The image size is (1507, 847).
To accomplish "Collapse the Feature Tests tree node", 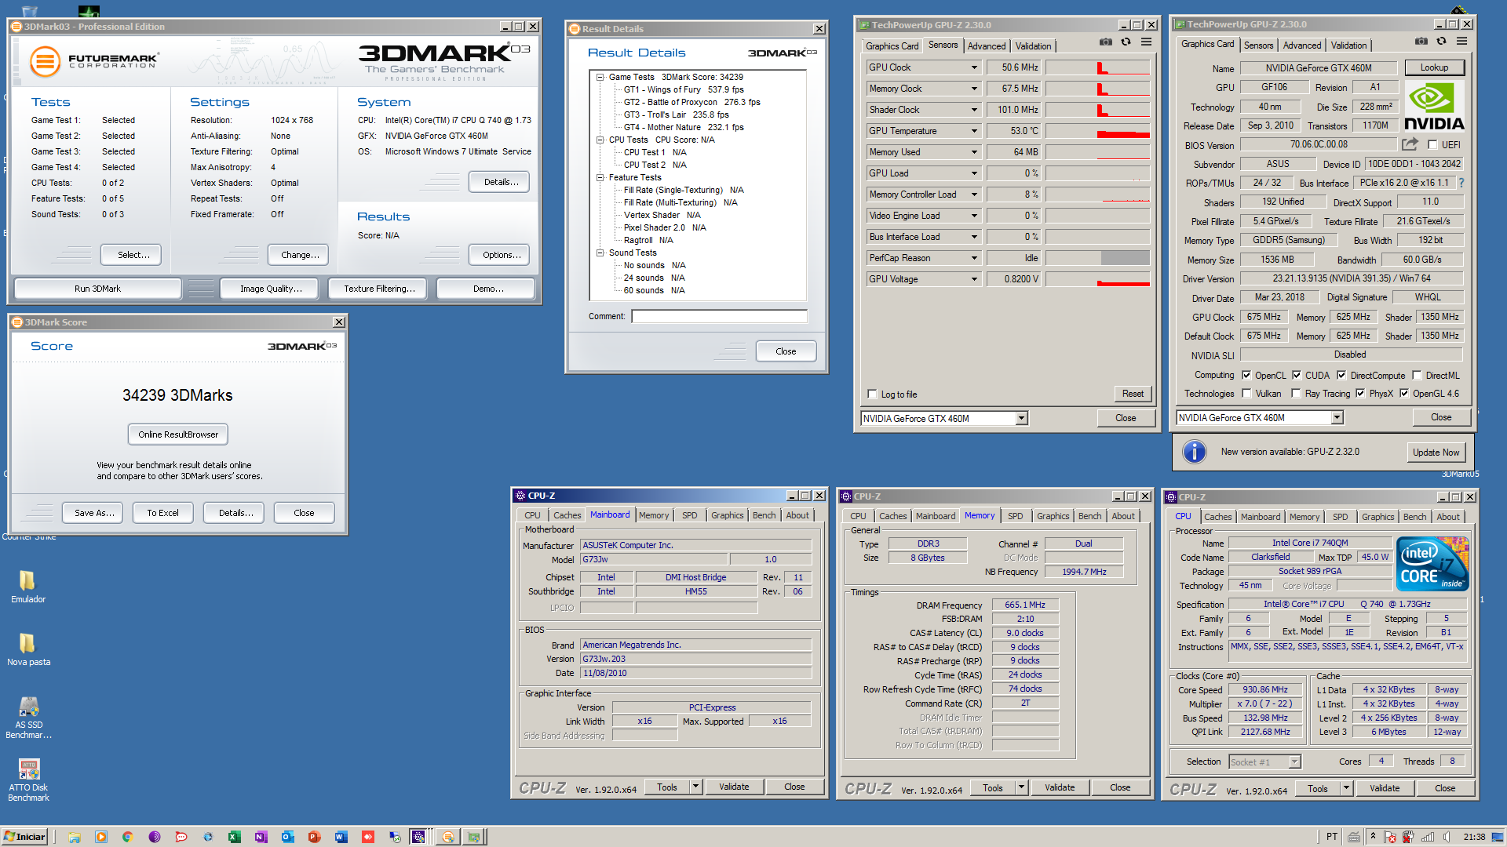I will (x=600, y=177).
